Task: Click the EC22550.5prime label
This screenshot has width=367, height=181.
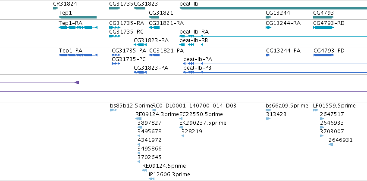Action: (201, 114)
